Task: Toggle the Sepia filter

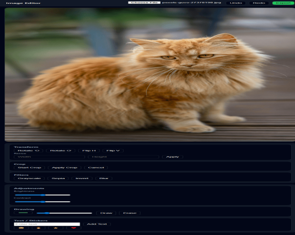Action: click(x=58, y=179)
